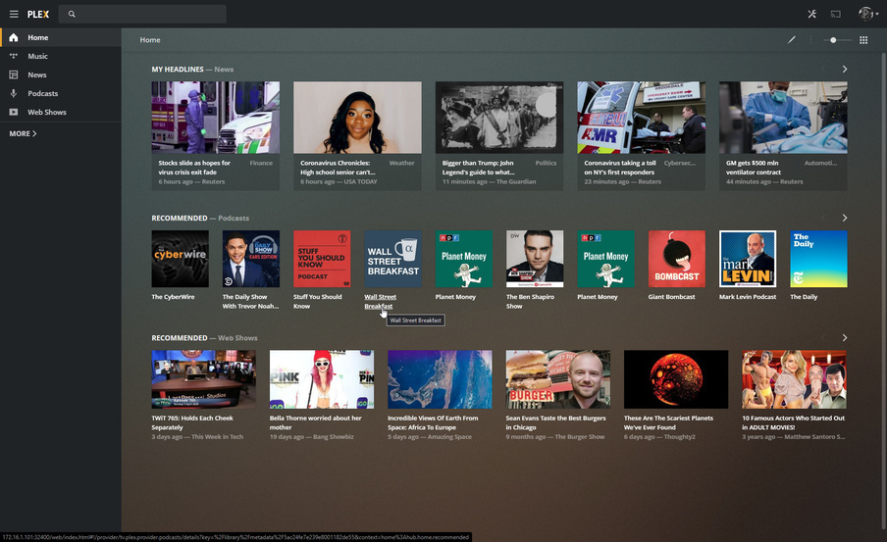The height and width of the screenshot is (542, 887).
Task: Open Incredible Views Of Earth video thumbnail
Action: click(x=440, y=379)
